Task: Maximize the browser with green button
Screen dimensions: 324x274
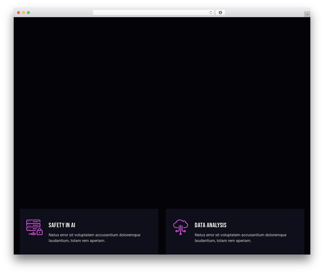Action: (28, 13)
